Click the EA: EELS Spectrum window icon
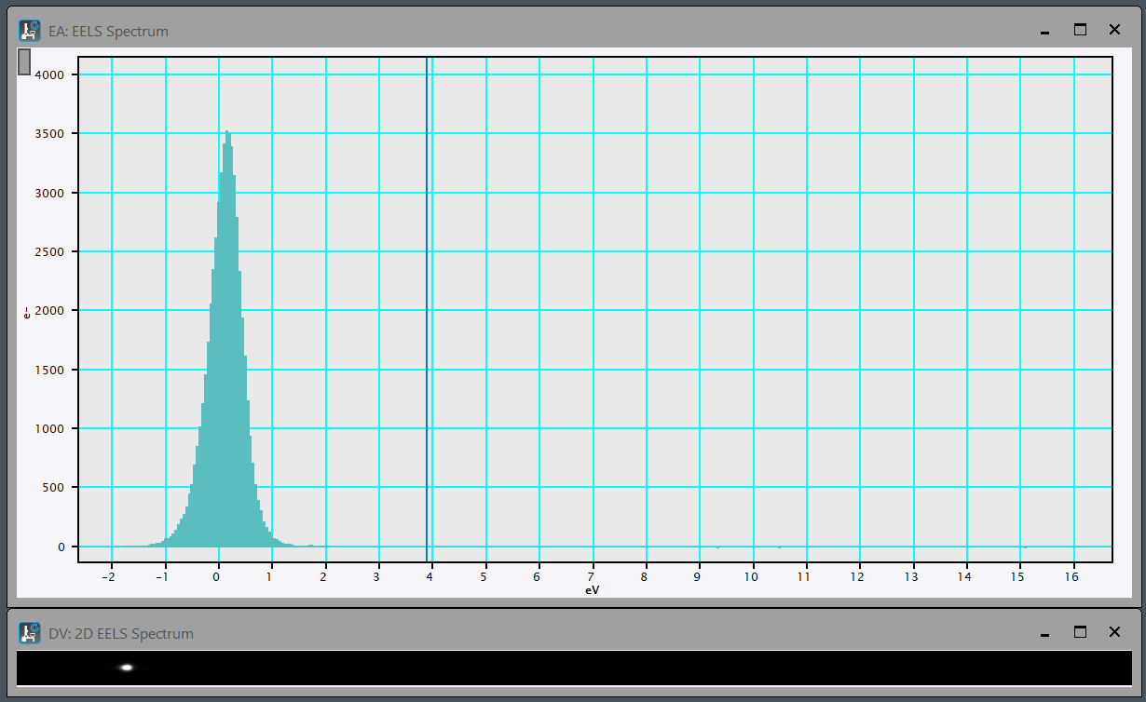The height and width of the screenshot is (702, 1146). 30,31
